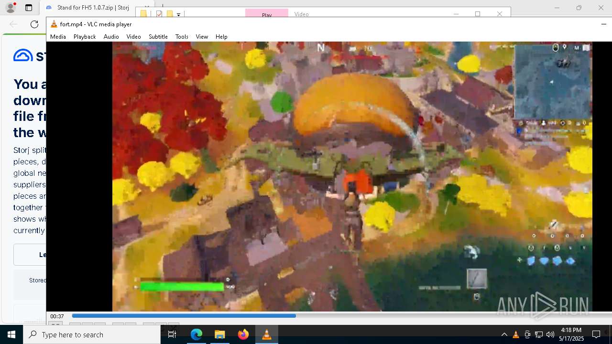Click the properties icon in Explorer quick toolbar
The width and height of the screenshot is (612, 344).
pos(160,14)
